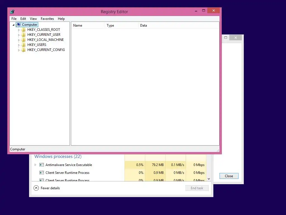Click the Data column header
Image resolution: width=286 pixels, height=215 pixels.
pyautogui.click(x=179, y=25)
